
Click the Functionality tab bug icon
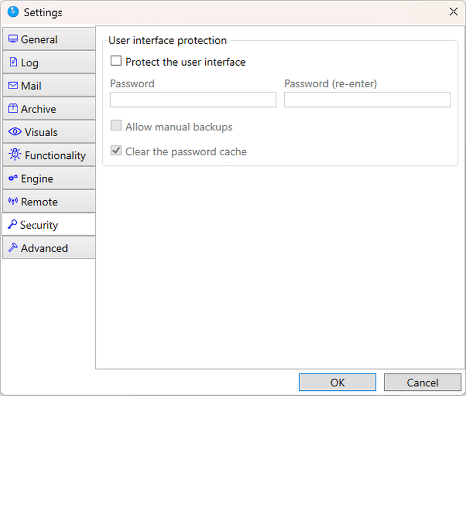pos(15,154)
